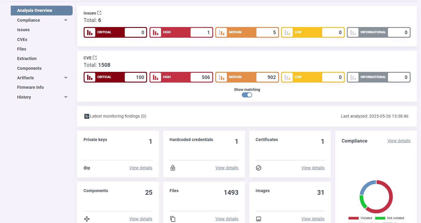Expand the Artifacts sidebar section
421x223 pixels.
coord(66,78)
